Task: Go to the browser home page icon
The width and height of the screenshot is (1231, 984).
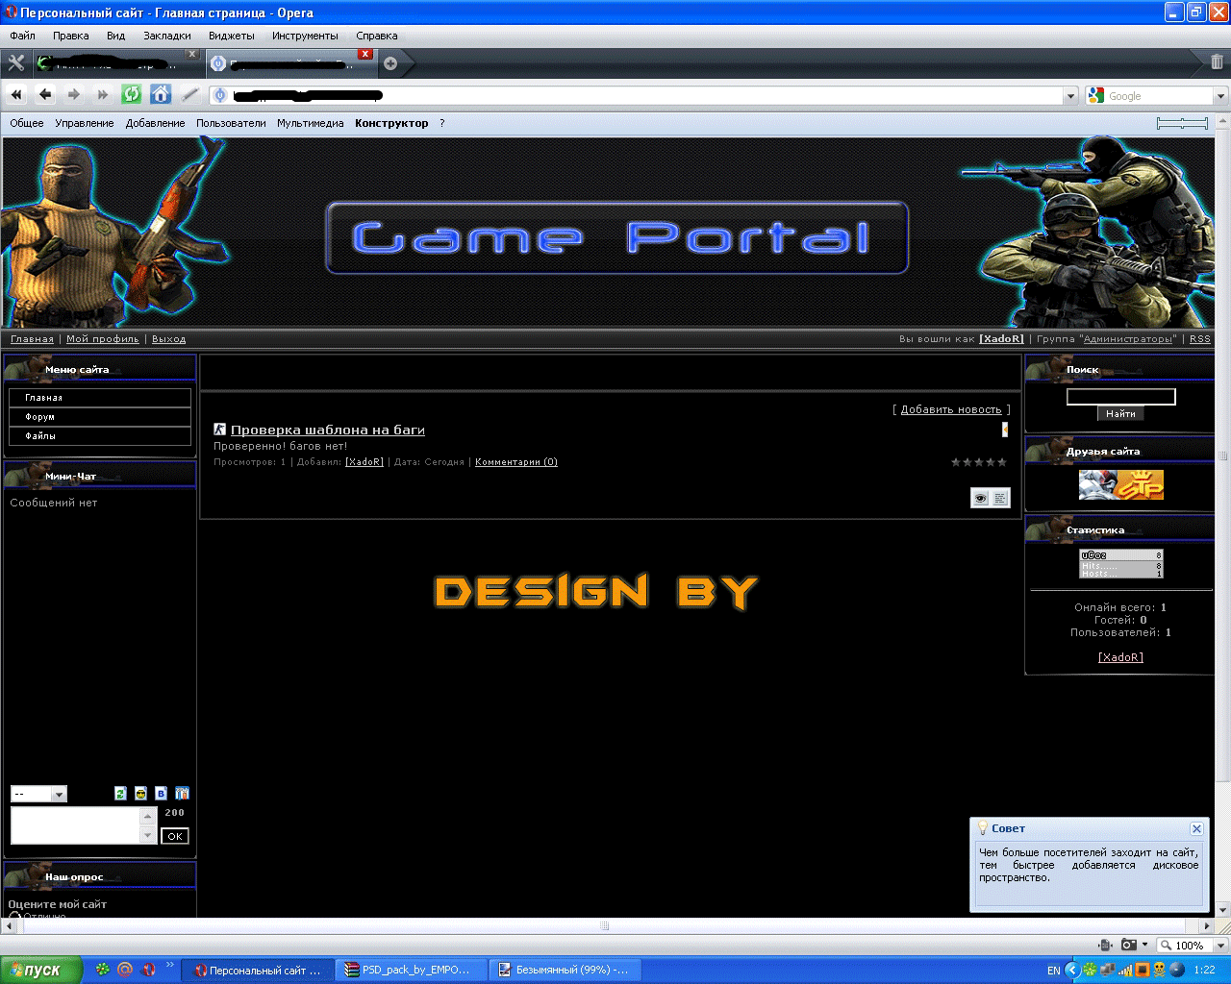Action: 161,94
